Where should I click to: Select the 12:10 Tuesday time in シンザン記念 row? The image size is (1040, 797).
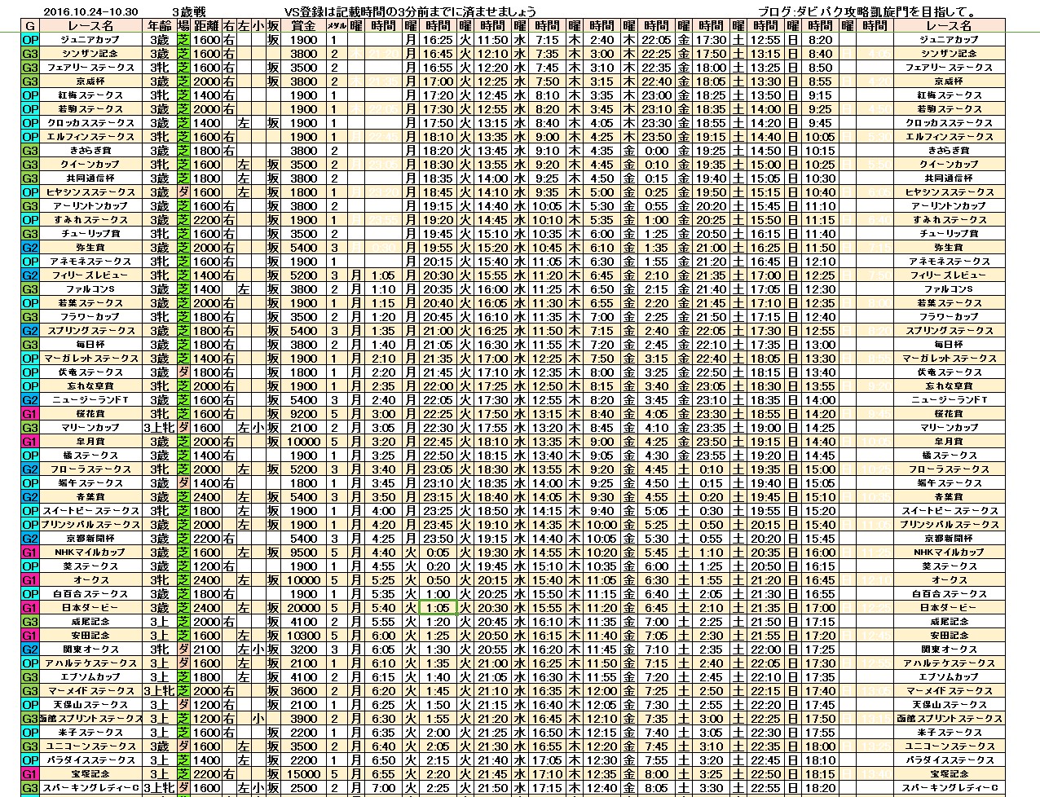tap(492, 54)
